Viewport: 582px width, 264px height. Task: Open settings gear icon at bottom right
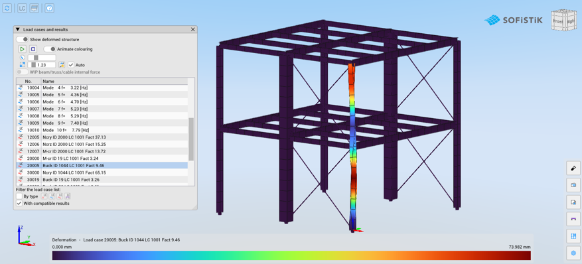pyautogui.click(x=573, y=253)
